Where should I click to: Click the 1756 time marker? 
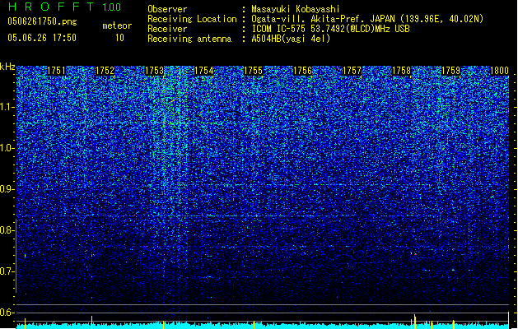(302, 71)
